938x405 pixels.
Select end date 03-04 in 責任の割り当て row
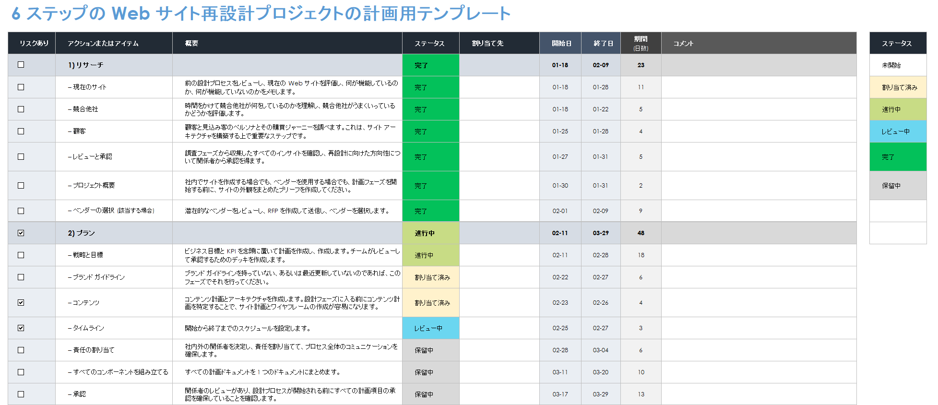click(x=601, y=350)
